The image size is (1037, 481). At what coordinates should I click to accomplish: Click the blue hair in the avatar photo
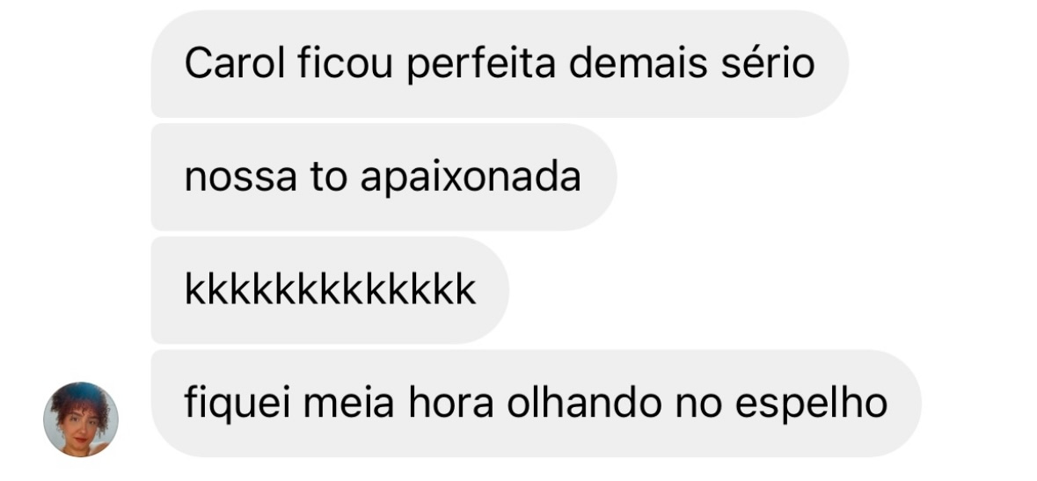pyautogui.click(x=79, y=394)
